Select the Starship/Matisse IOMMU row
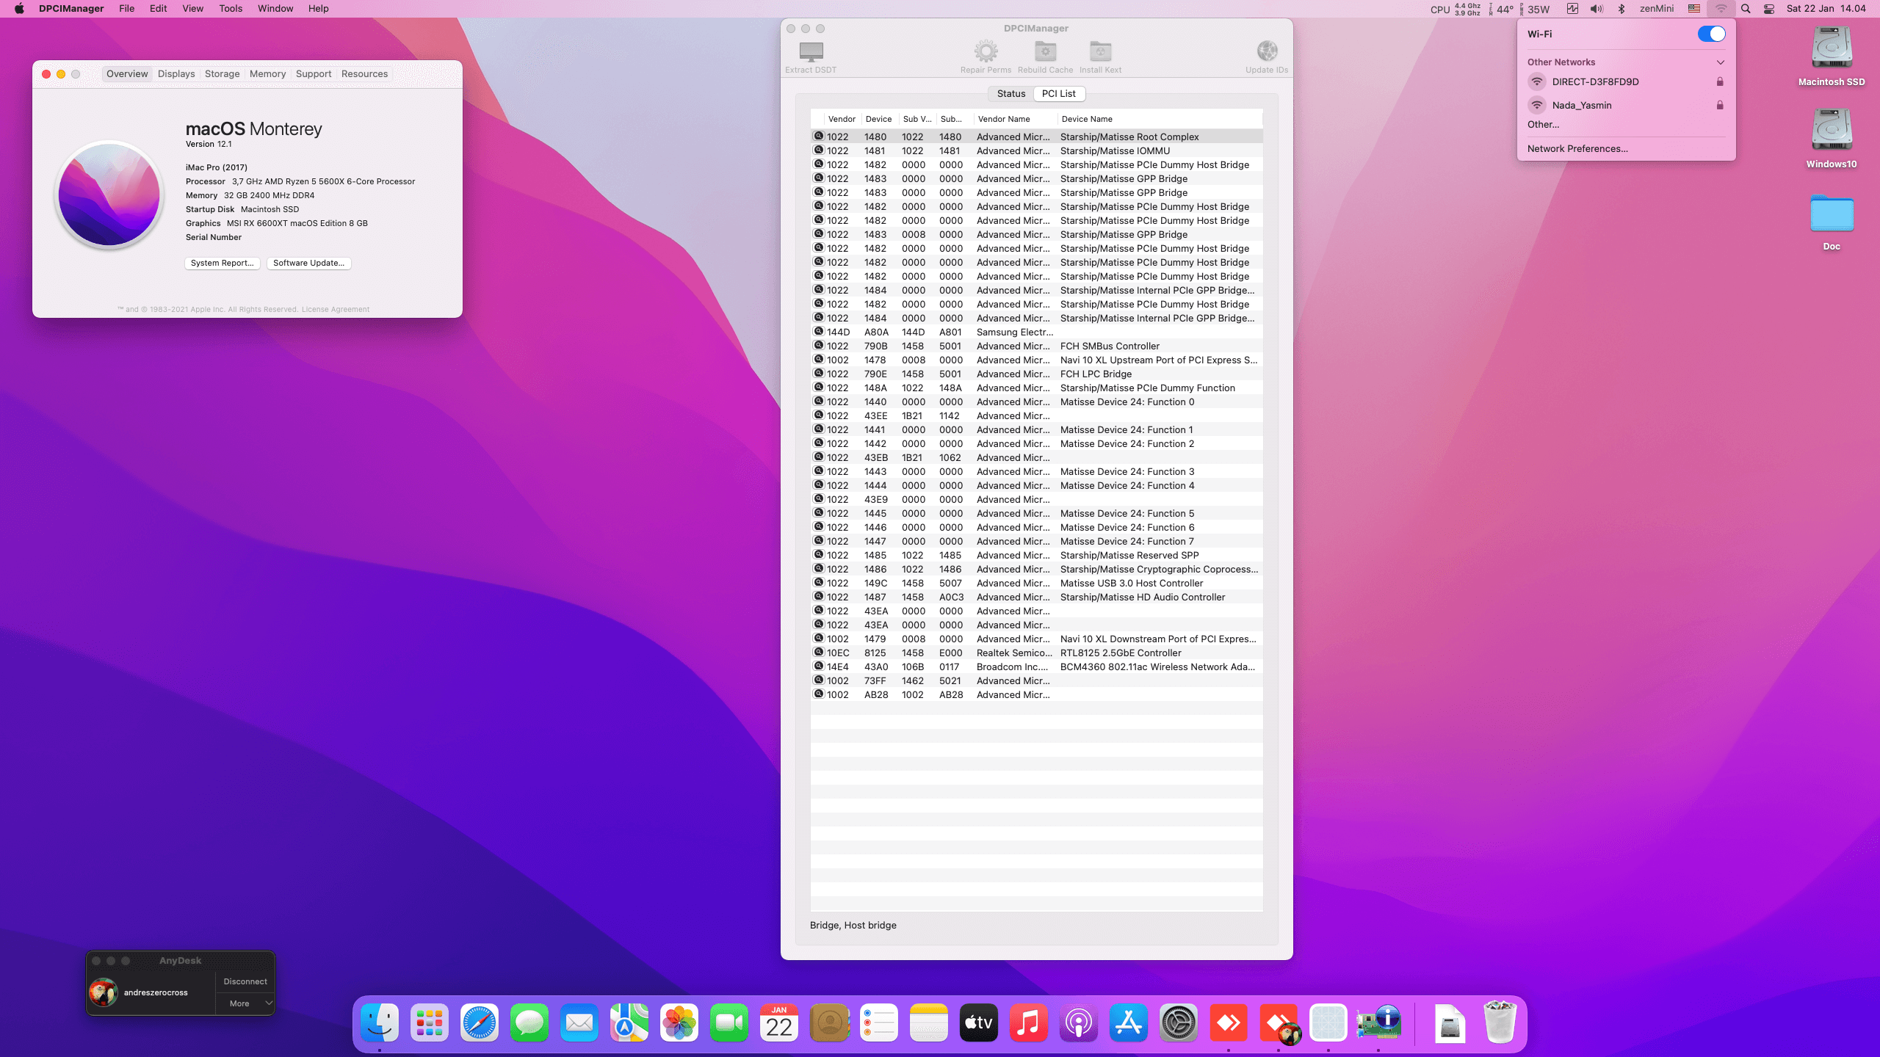 tap(1036, 150)
